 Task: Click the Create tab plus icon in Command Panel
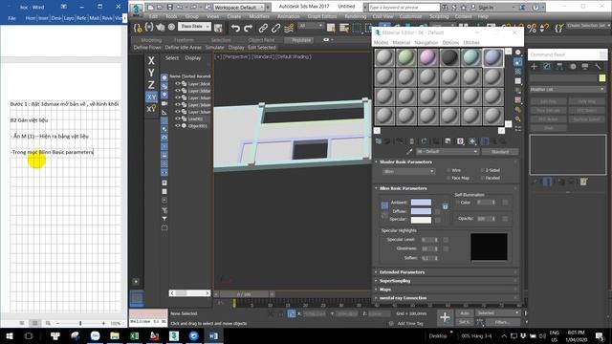535,67
